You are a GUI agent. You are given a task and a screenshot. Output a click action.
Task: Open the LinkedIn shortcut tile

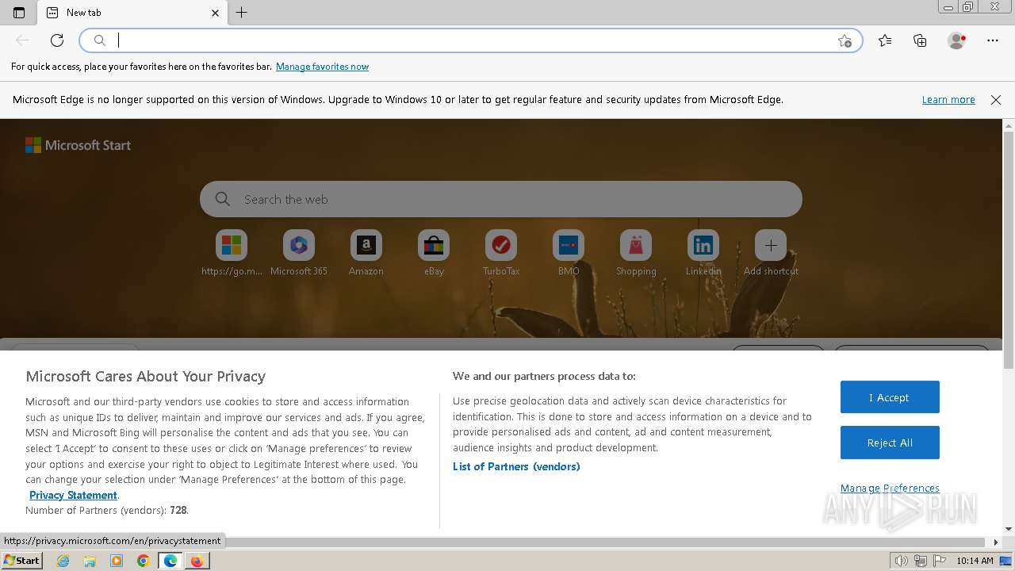click(x=703, y=253)
